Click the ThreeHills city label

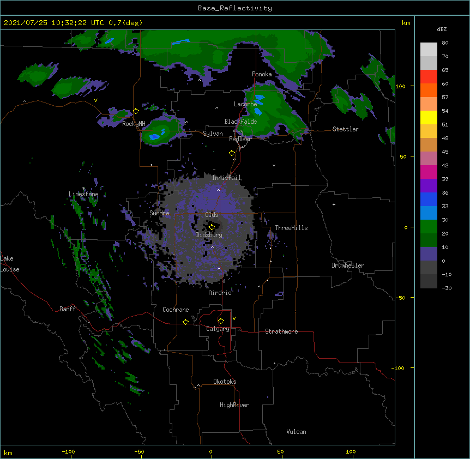point(291,228)
